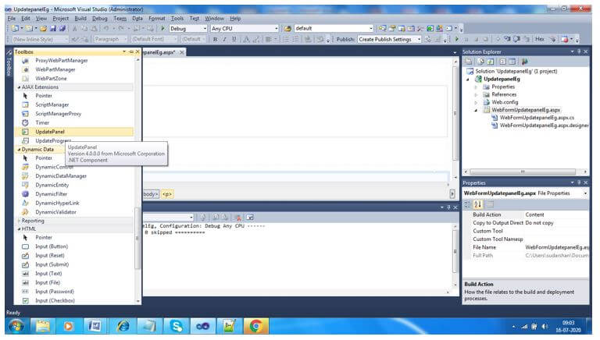Select Web.config in Solution Explorer
This screenshot has height=340, width=600.
coord(505,102)
